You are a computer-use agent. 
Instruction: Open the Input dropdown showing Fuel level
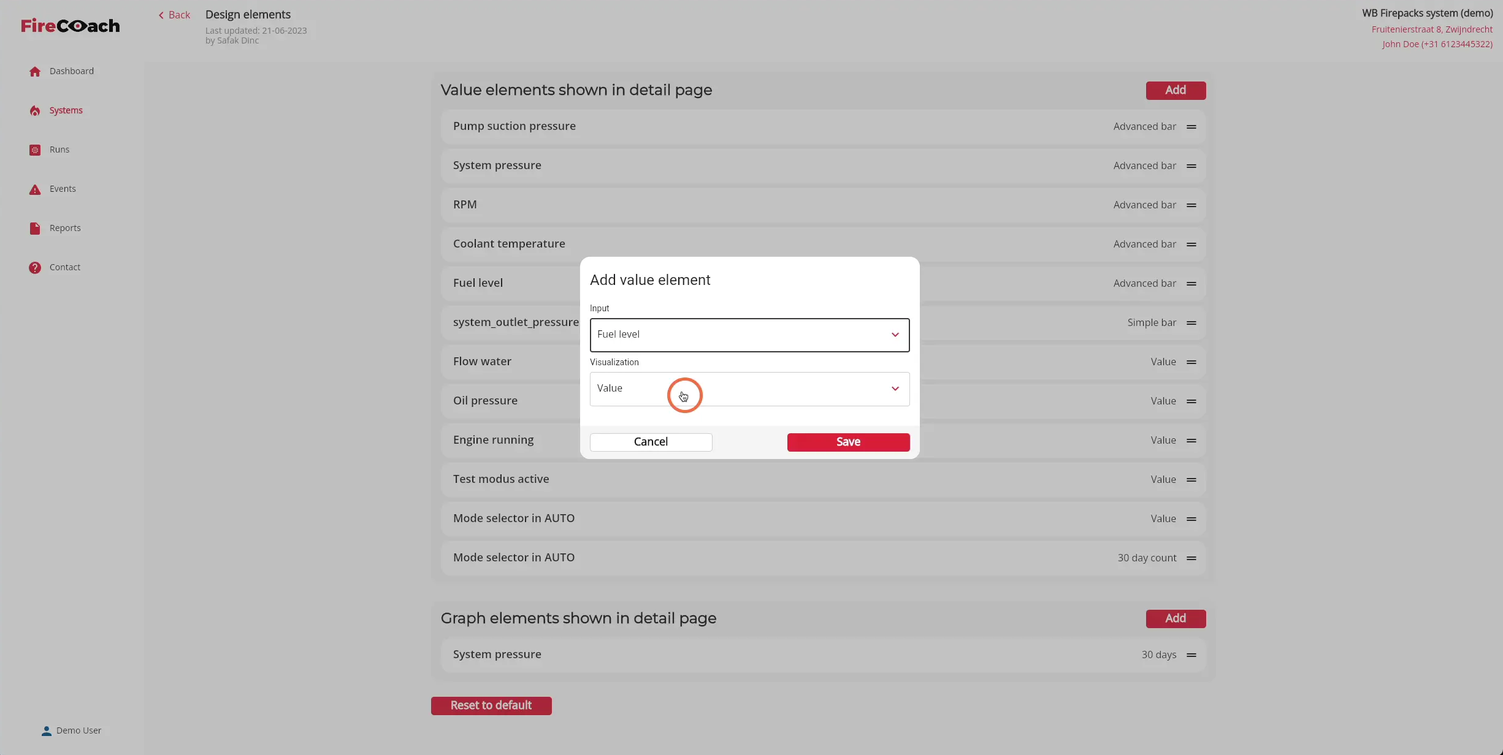point(749,335)
